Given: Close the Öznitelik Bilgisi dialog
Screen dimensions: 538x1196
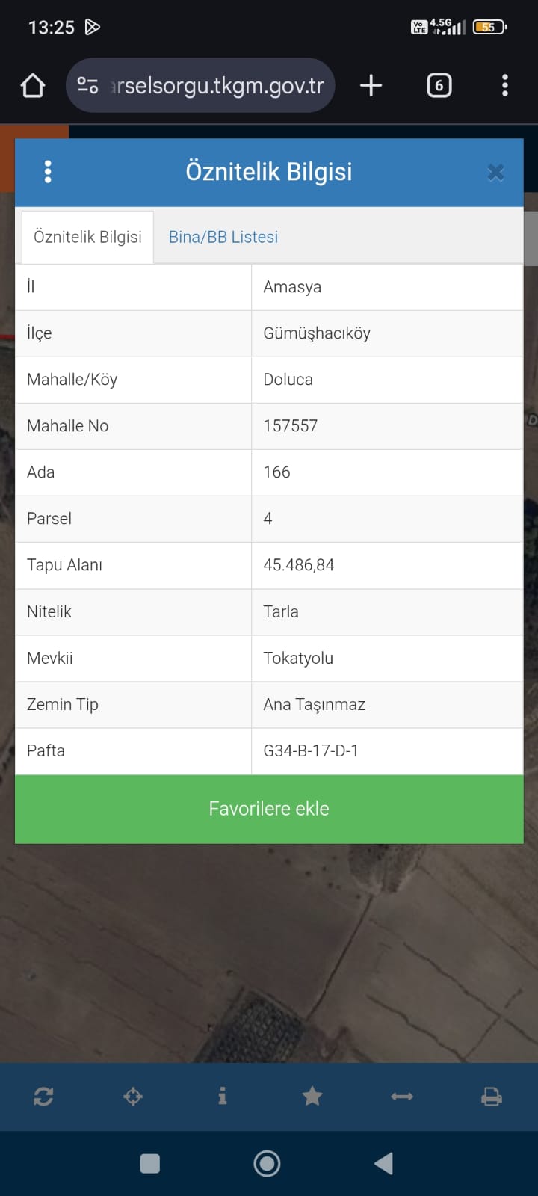Looking at the screenshot, I should (x=495, y=173).
